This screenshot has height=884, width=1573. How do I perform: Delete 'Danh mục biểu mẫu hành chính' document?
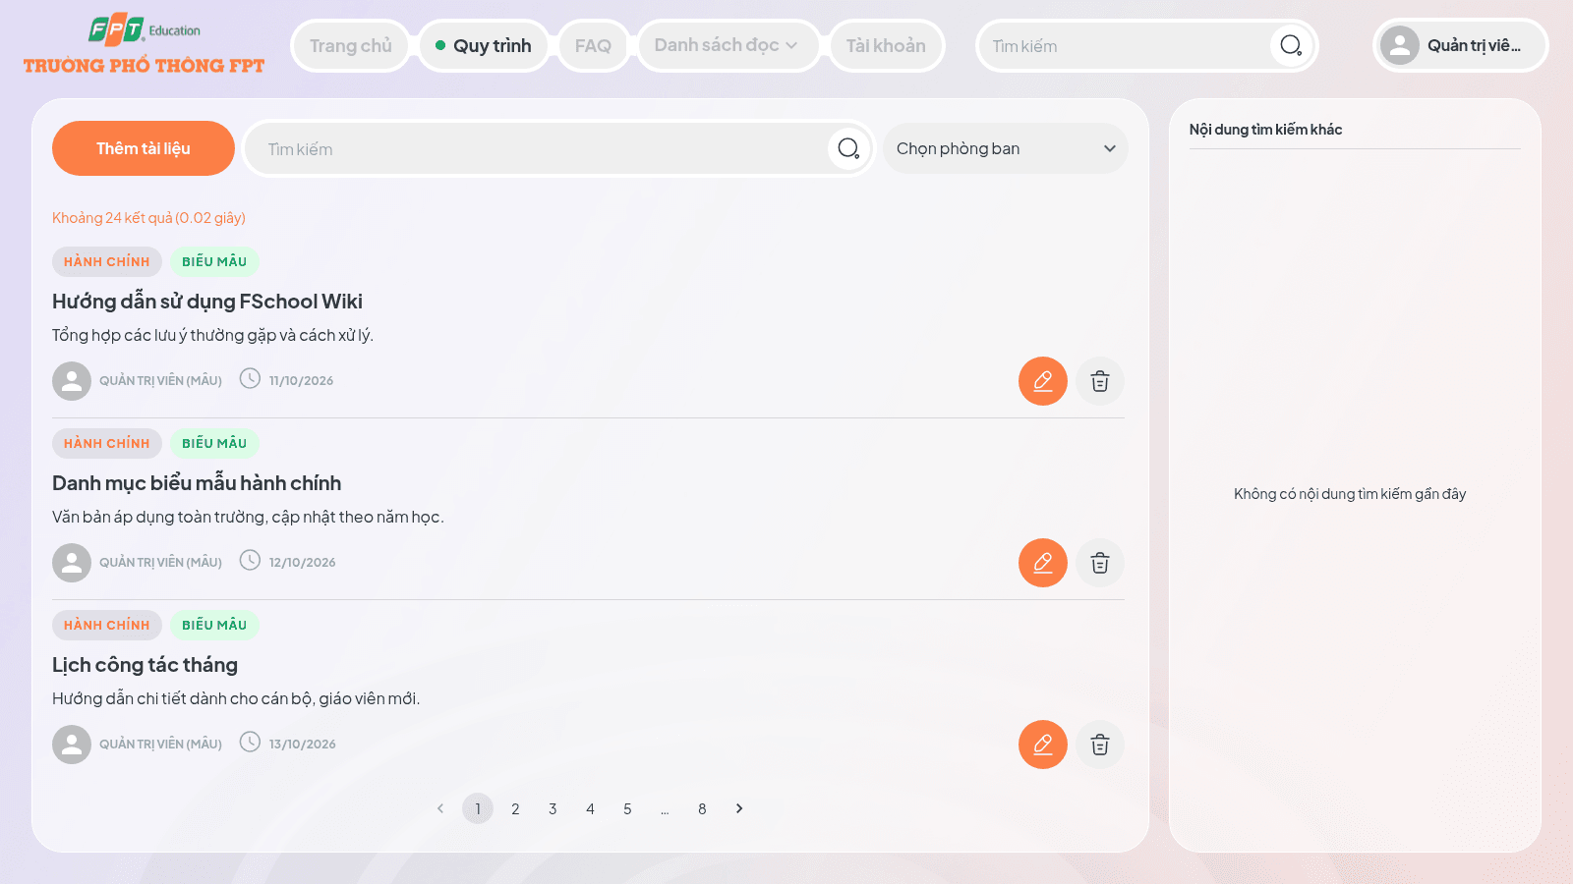coord(1100,563)
